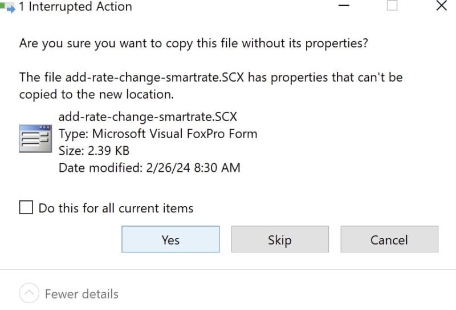Select the add-rate-change-smartrate.SCX file name under details
456x310 pixels.
pos(148,116)
